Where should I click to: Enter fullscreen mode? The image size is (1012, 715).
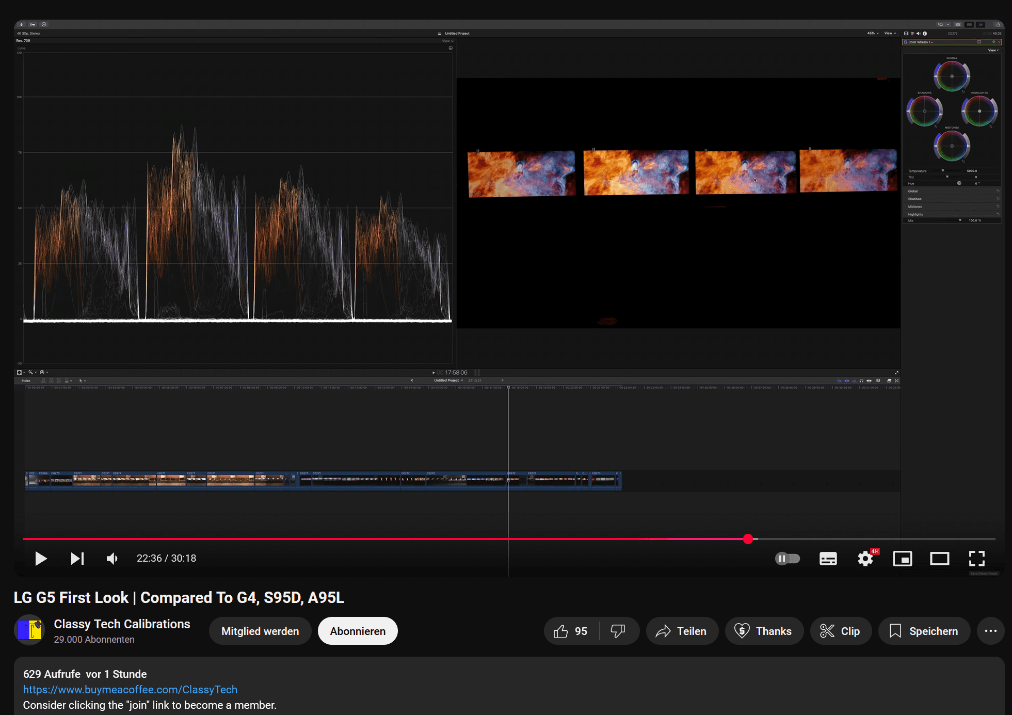click(977, 559)
